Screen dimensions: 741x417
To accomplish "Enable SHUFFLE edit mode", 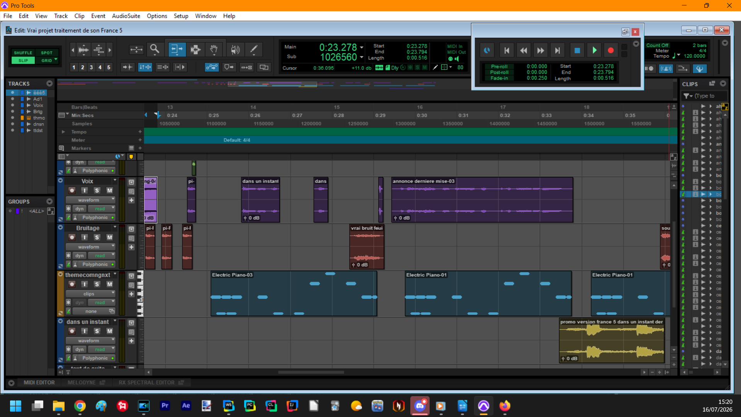I will point(23,53).
